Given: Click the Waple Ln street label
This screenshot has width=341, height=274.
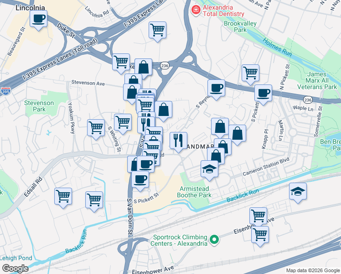Looking at the screenshot, I should coord(303,108).
